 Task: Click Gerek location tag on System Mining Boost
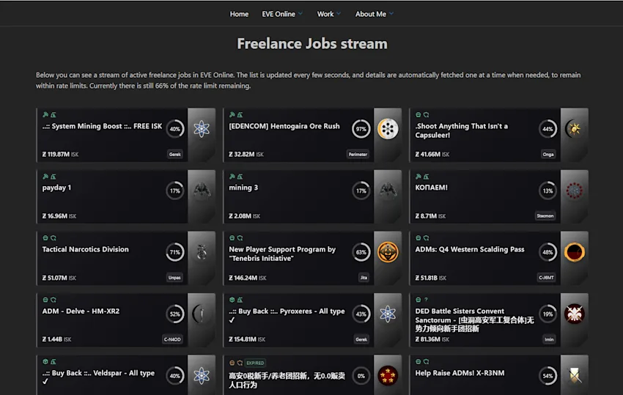pos(175,154)
